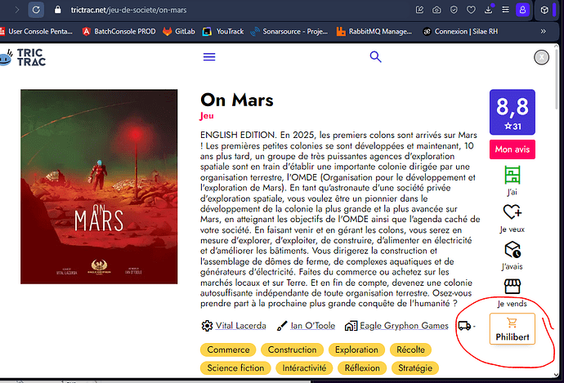Screen dimensions: 564x383
Task: Expand the bookmarks overflow chevron
Action: click(553, 31)
